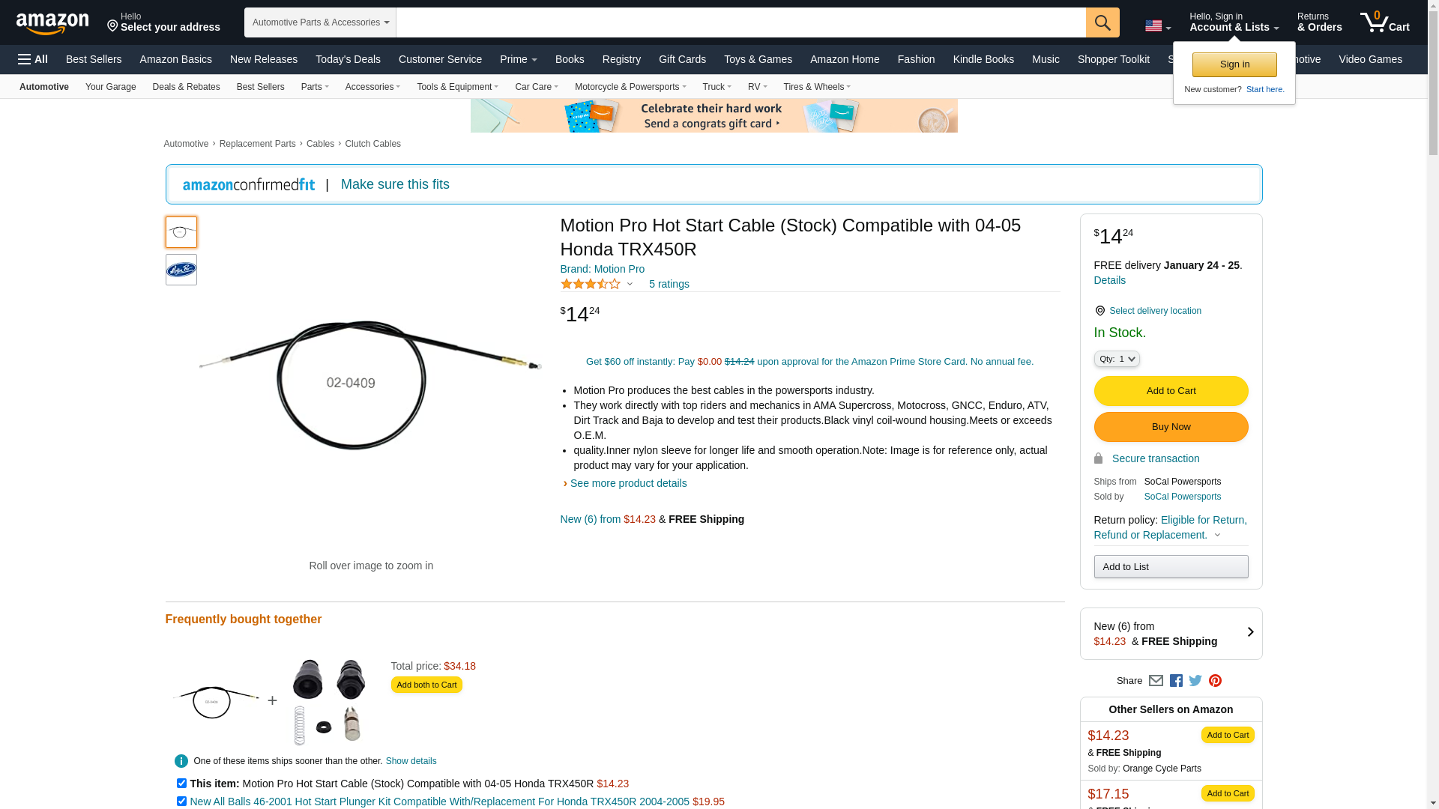The image size is (1439, 809).
Task: Click the Add to Cart button
Action: tap(1171, 391)
